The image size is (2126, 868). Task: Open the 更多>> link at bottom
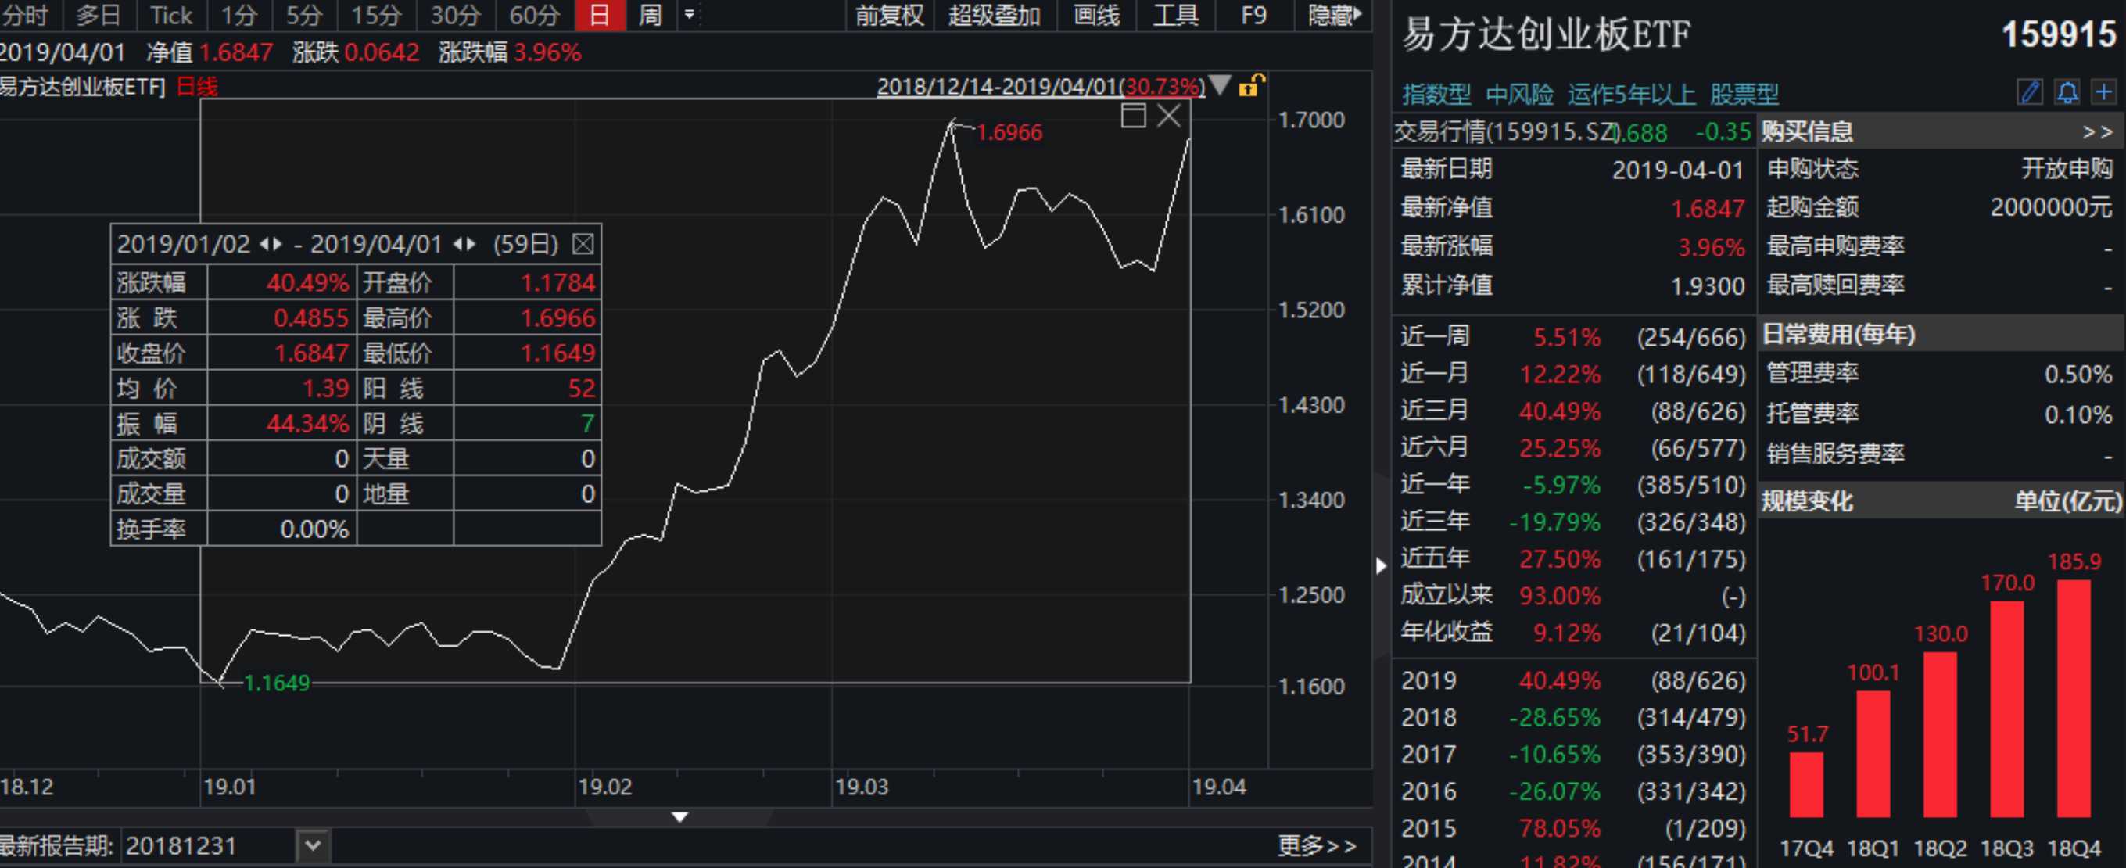click(x=1318, y=846)
